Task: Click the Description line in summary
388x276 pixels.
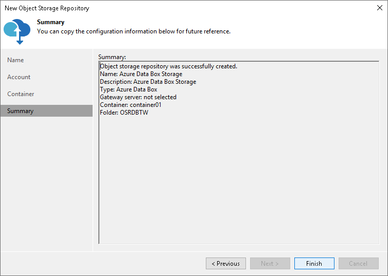Action: coord(148,82)
